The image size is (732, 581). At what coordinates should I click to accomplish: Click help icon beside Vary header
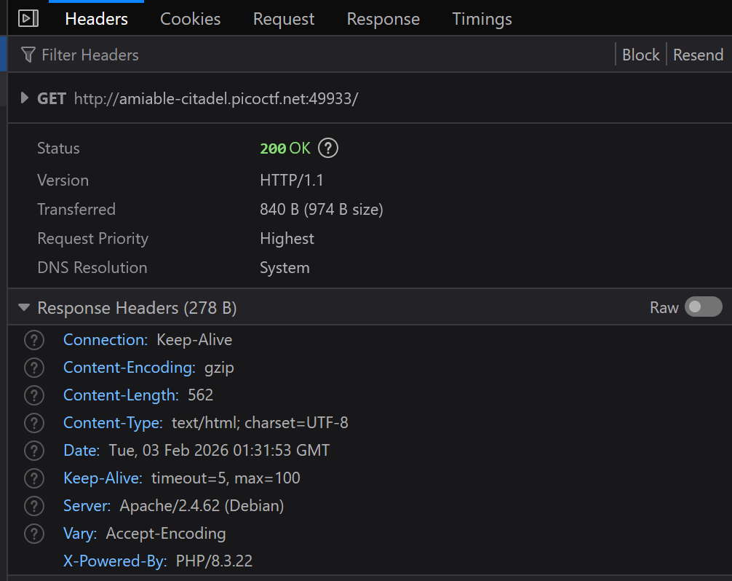[34, 534]
